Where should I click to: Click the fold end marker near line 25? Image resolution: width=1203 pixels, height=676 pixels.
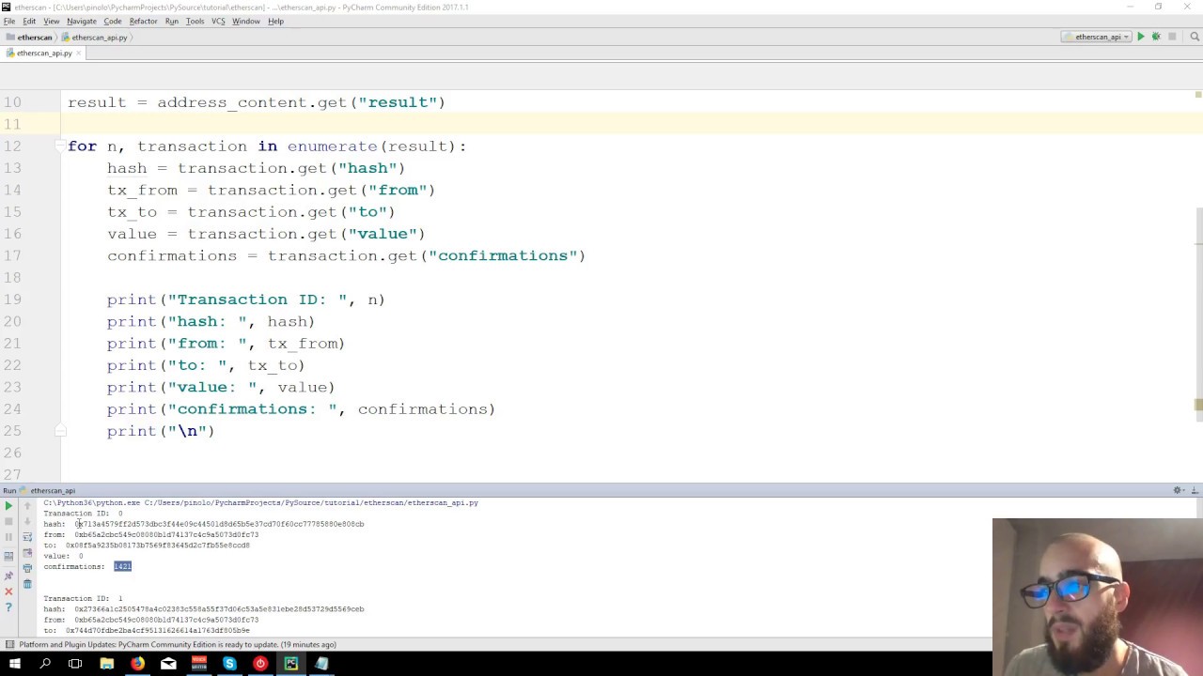click(x=61, y=431)
